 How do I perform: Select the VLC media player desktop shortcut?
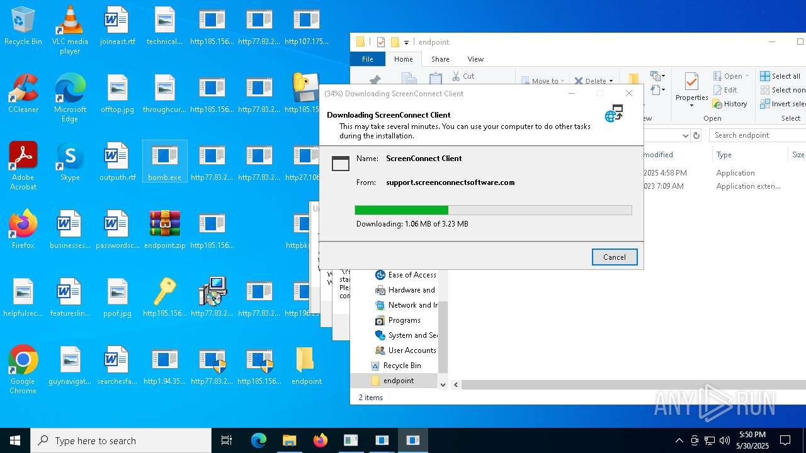coord(70,30)
